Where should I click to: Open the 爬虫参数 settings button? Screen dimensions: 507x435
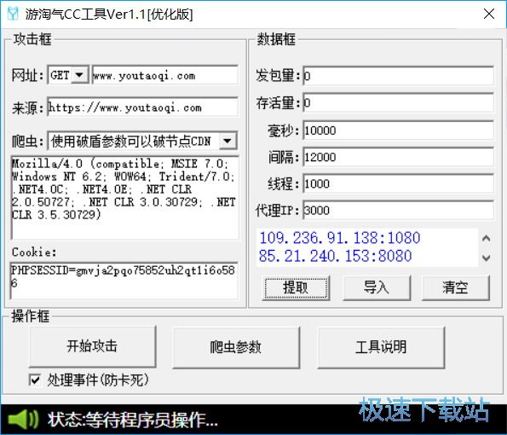tap(236, 347)
